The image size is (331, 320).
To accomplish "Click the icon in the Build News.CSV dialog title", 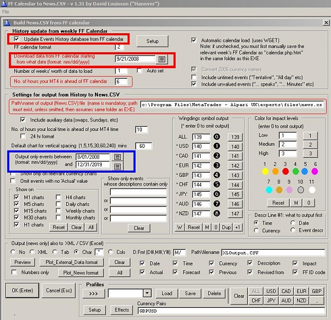I will pos(7,23).
